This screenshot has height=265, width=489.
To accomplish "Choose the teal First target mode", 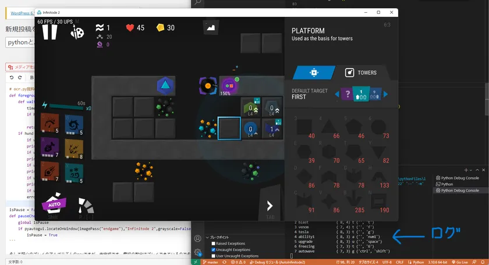I will pyautogui.click(x=361, y=94).
